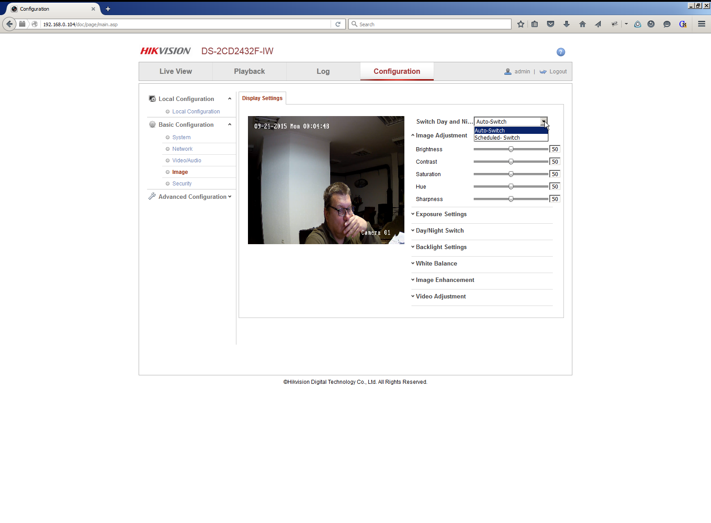Collapse the Local Configuration section
Image resolution: width=711 pixels, height=523 pixels.
(x=230, y=99)
